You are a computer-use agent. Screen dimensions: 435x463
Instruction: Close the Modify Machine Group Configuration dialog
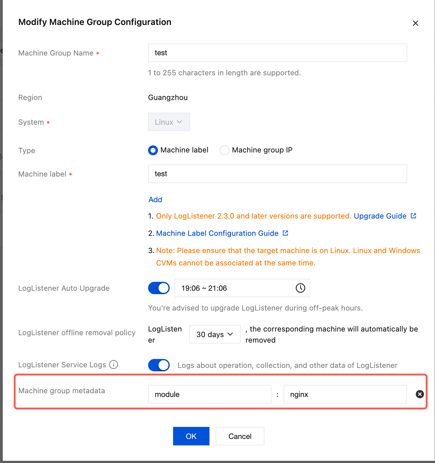point(415,23)
